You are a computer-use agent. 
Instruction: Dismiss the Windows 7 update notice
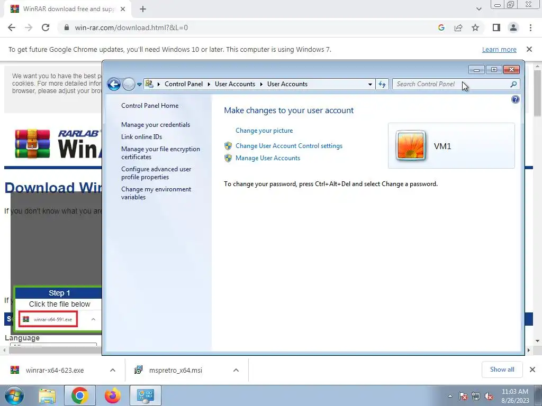(x=529, y=49)
